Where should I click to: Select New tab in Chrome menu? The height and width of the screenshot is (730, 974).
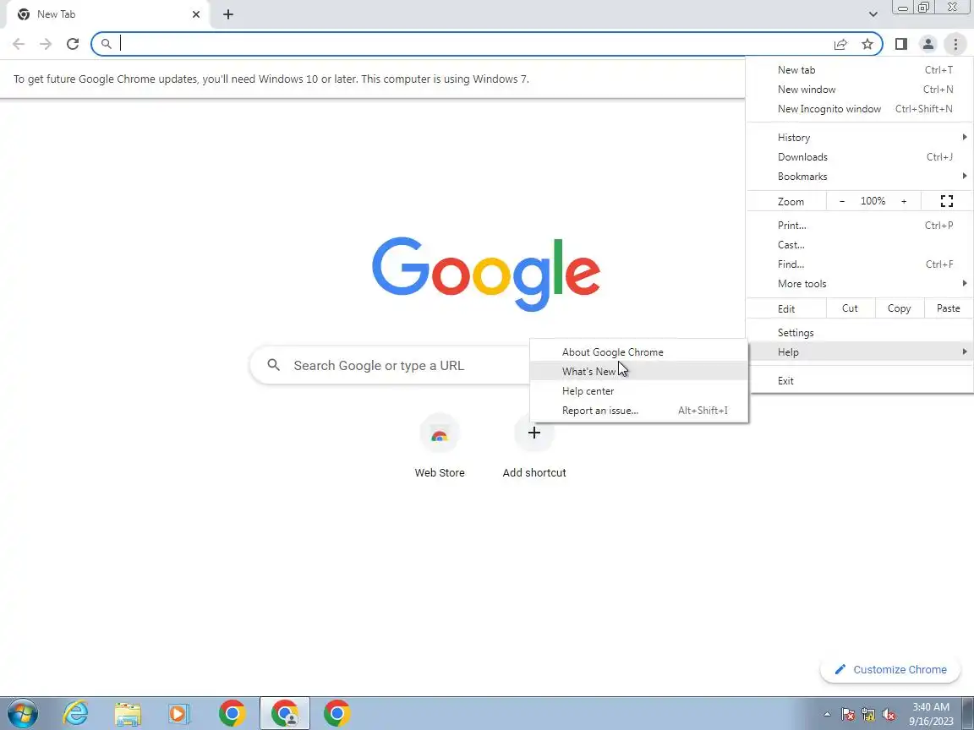coord(860,70)
